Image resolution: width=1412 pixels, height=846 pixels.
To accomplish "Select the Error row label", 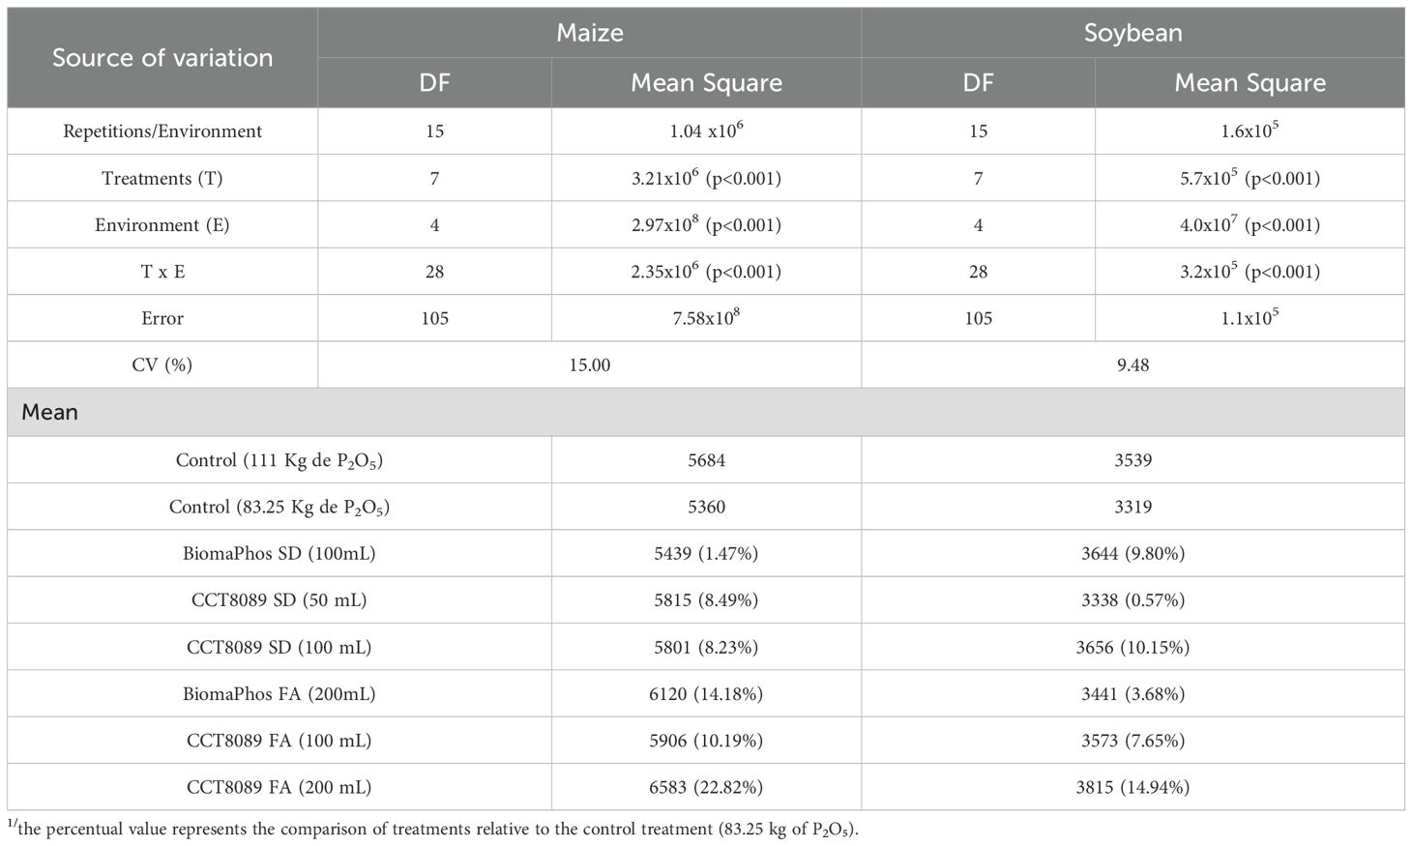I will 162,318.
